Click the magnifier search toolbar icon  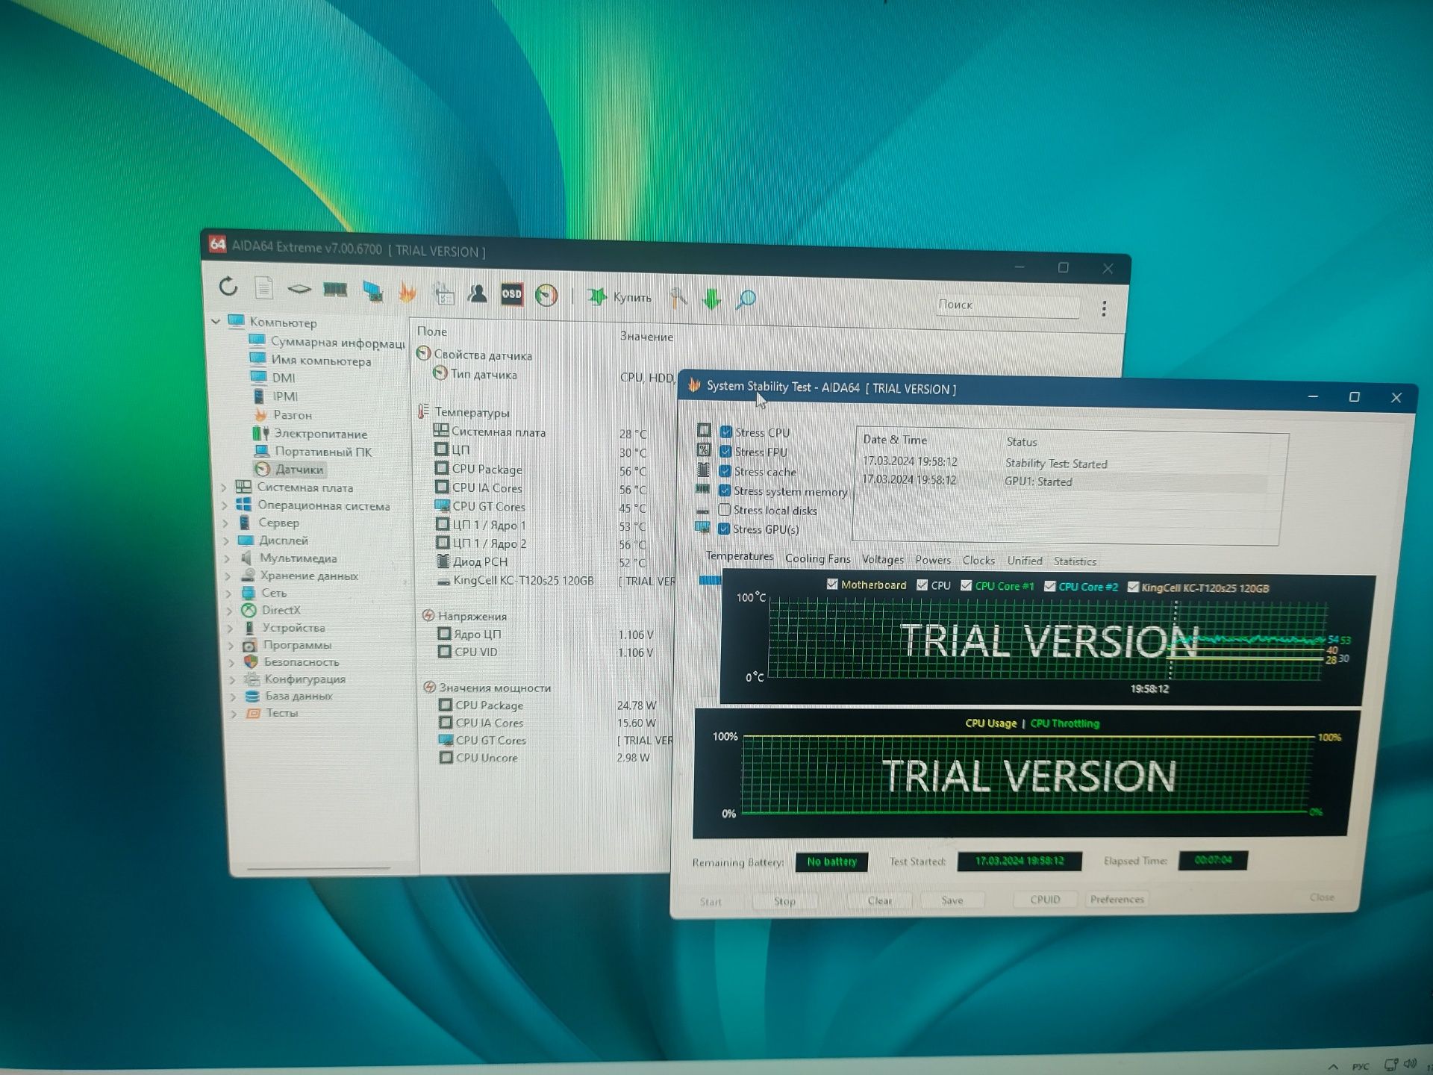(x=746, y=300)
